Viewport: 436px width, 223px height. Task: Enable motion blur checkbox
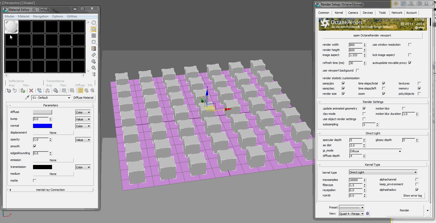click(x=404, y=108)
